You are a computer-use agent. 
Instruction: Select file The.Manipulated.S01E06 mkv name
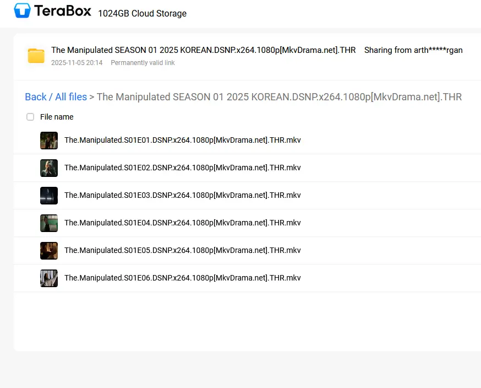tap(183, 278)
